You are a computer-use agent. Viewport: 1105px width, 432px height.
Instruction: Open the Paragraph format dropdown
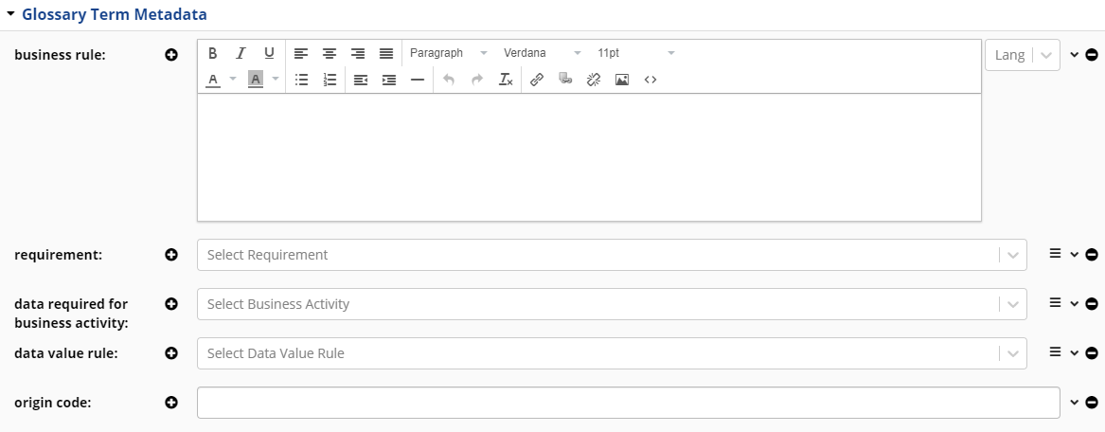[449, 53]
